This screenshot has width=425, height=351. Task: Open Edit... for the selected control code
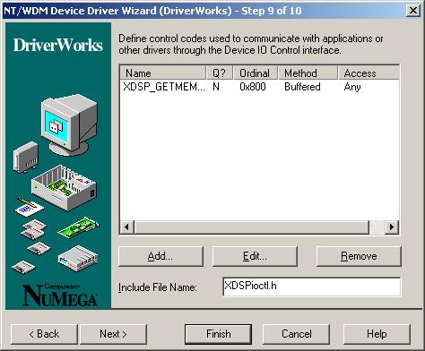255,256
